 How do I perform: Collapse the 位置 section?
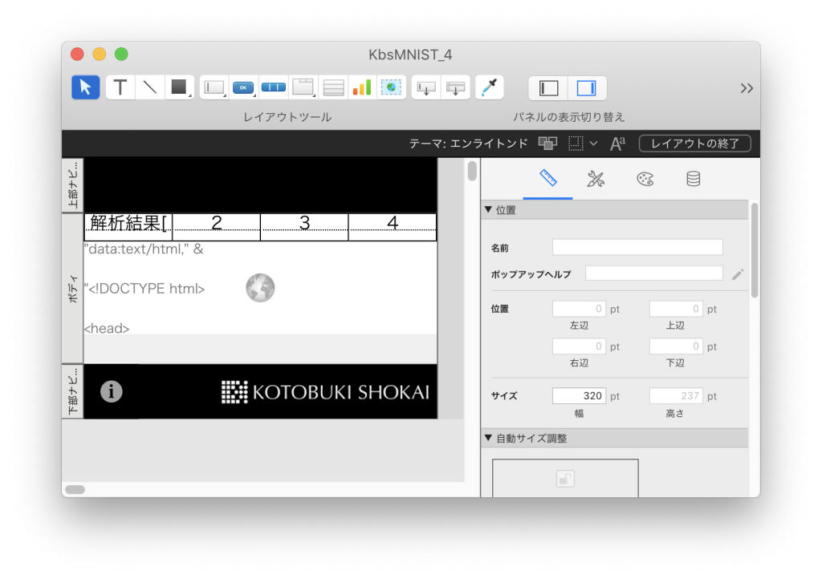(x=489, y=210)
